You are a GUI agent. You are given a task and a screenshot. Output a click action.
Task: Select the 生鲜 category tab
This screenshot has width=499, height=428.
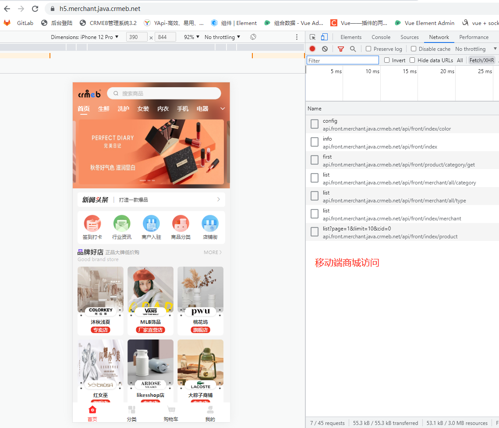pyautogui.click(x=103, y=109)
